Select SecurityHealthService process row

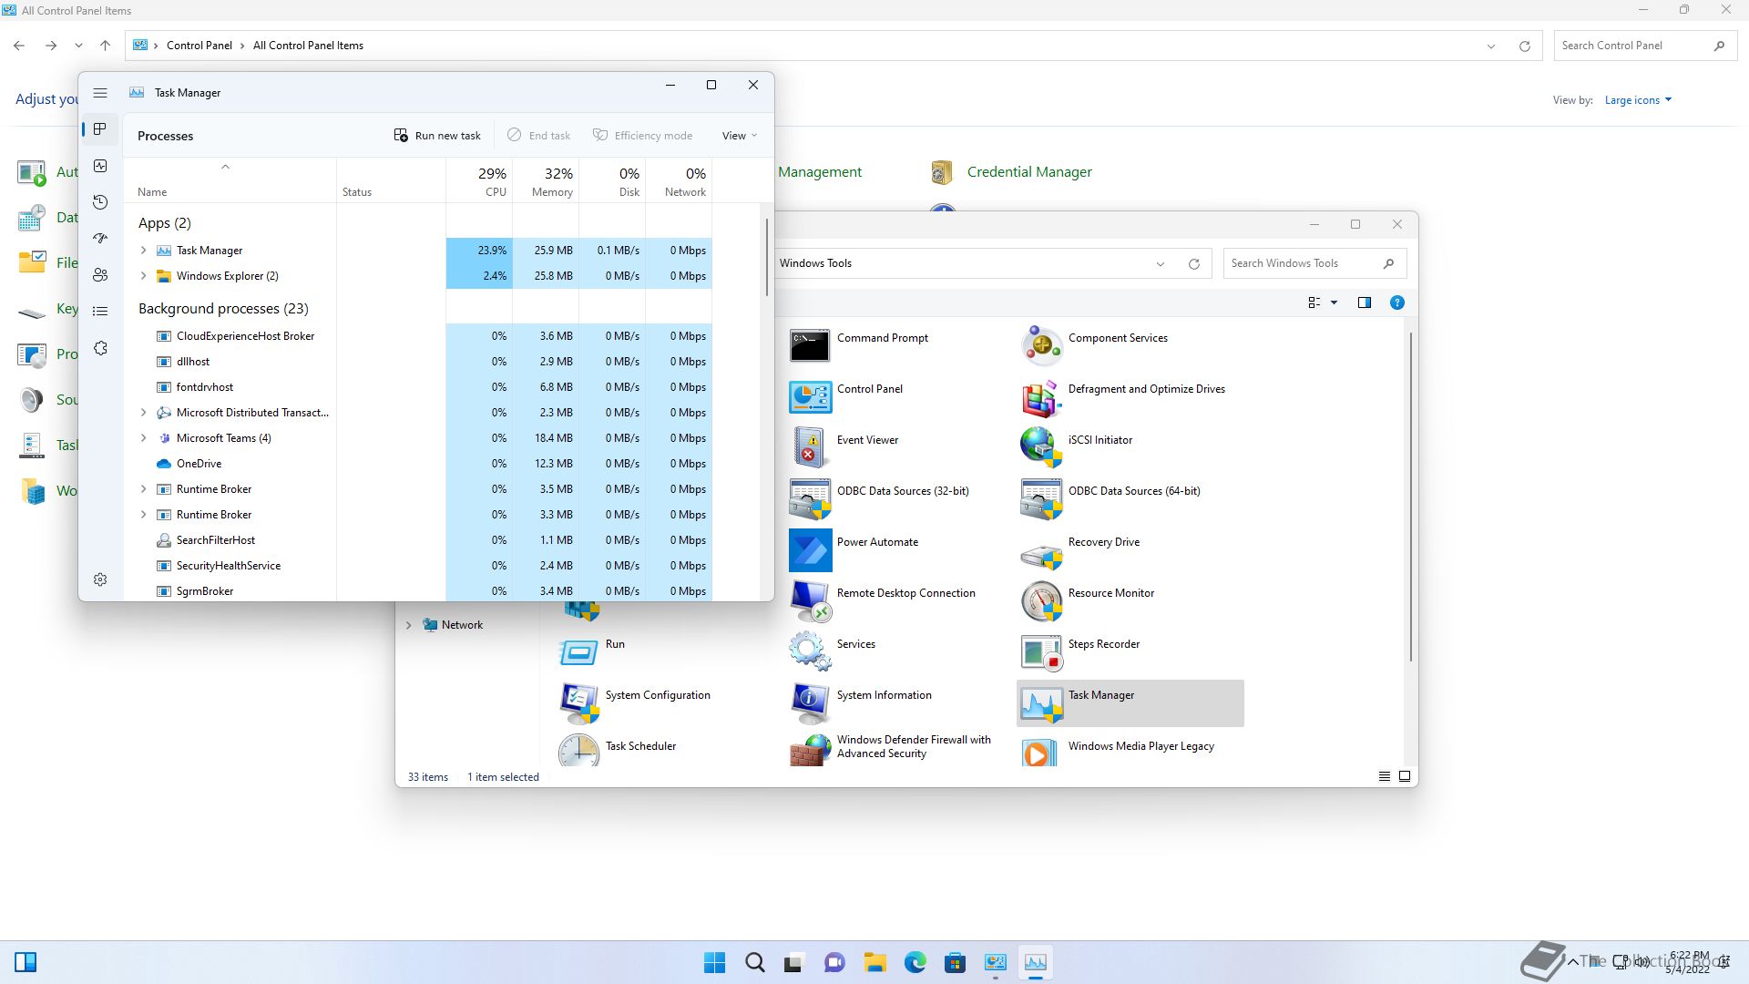click(x=418, y=566)
